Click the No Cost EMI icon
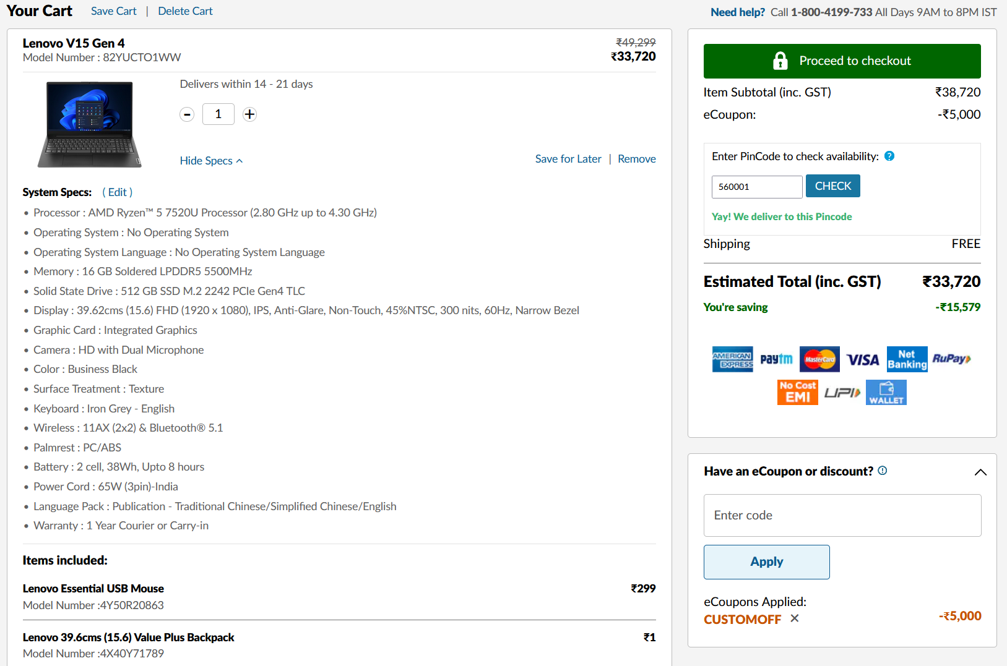The image size is (1007, 666). point(797,392)
